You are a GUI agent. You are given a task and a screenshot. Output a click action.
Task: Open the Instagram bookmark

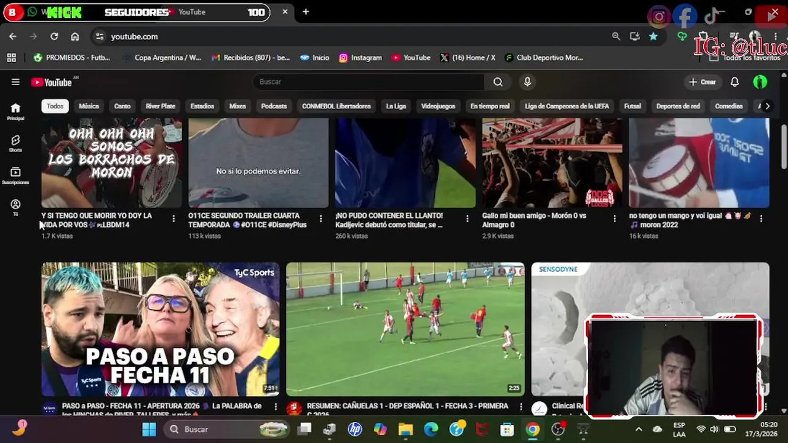pyautogui.click(x=360, y=57)
